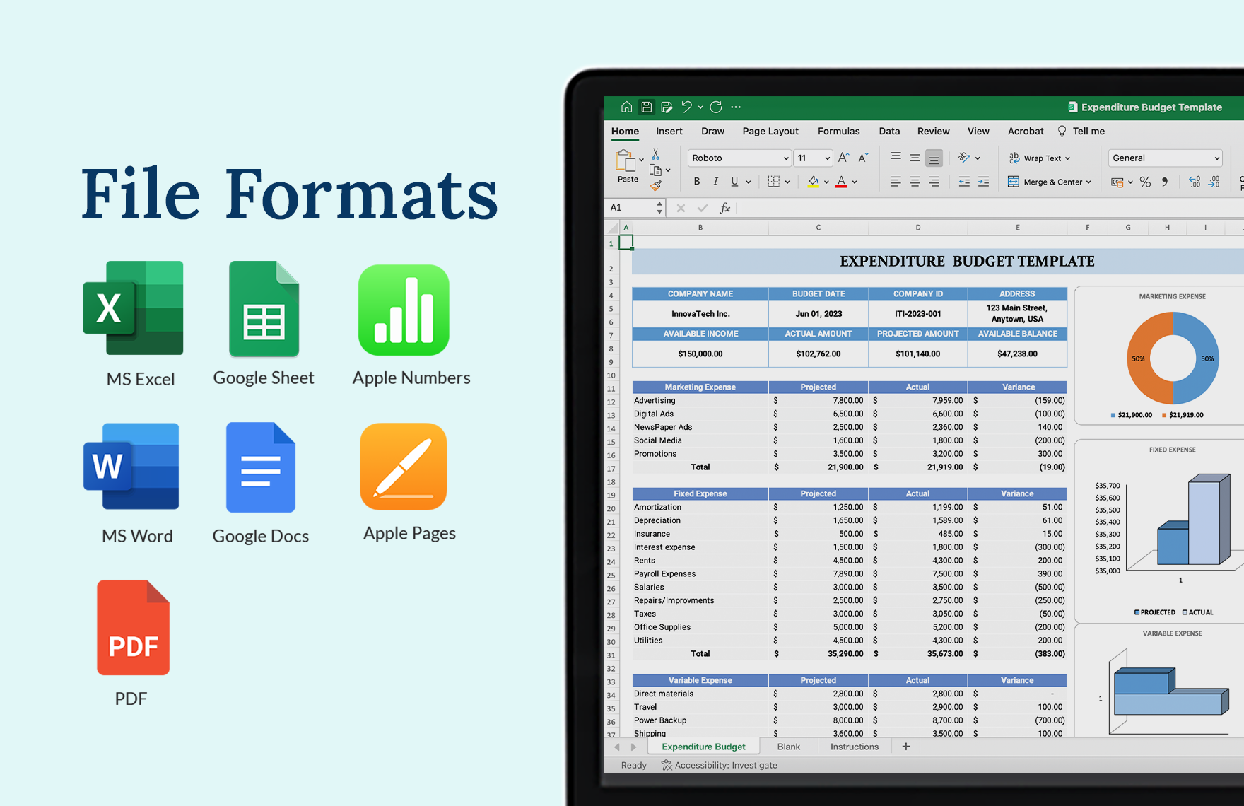Image resolution: width=1244 pixels, height=806 pixels.
Task: Center text horizontally
Action: click(x=915, y=182)
